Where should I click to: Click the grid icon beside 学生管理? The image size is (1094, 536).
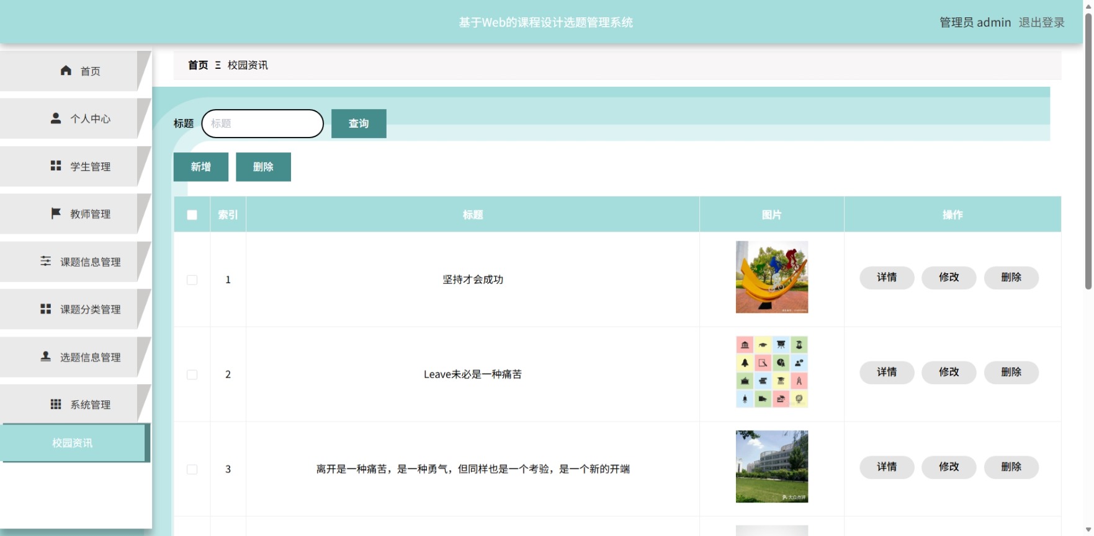(x=56, y=166)
